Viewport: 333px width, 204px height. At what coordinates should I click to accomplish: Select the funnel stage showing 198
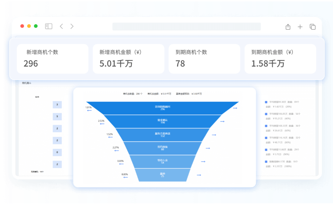point(163,121)
